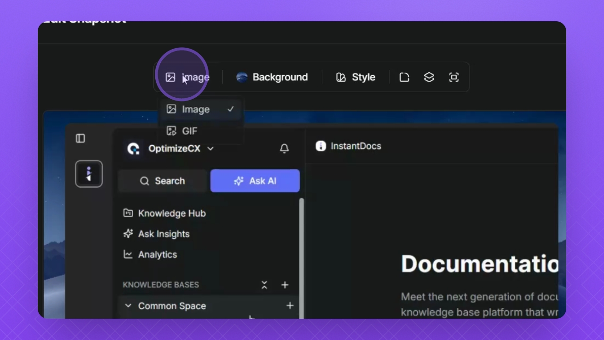The image size is (604, 340).
Task: Click the rounded corner sticker icon
Action: click(x=404, y=77)
